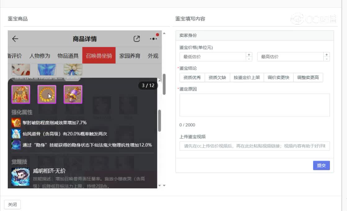Click the 仙风道骨 skill icon
This screenshot has height=211, width=347.
[16, 134]
